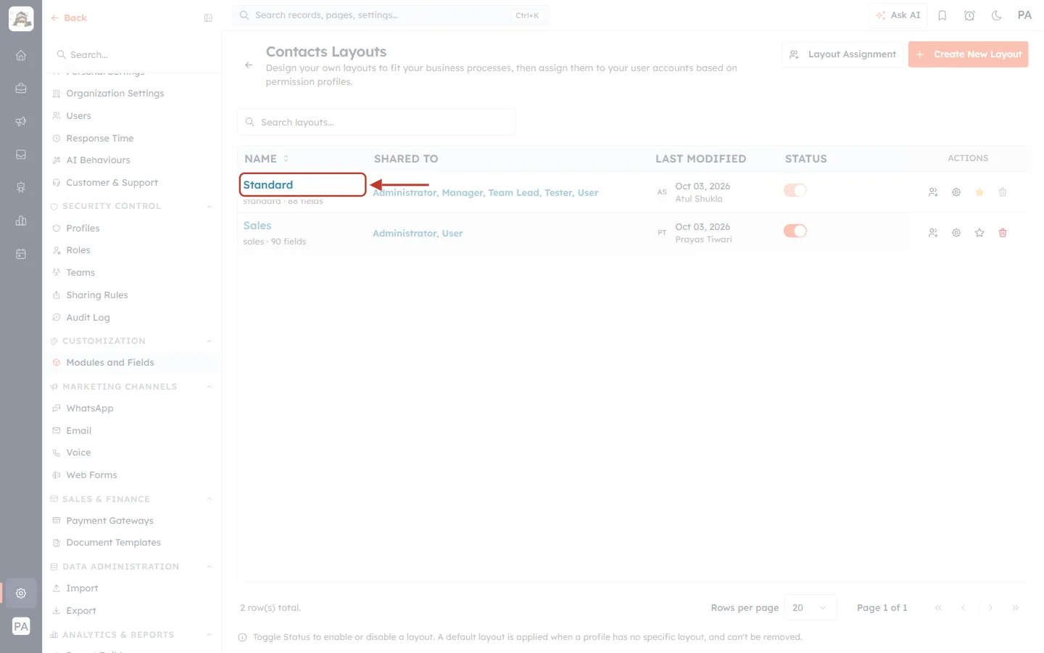
Task: Open the bar chart reports icon
Action: (21, 221)
